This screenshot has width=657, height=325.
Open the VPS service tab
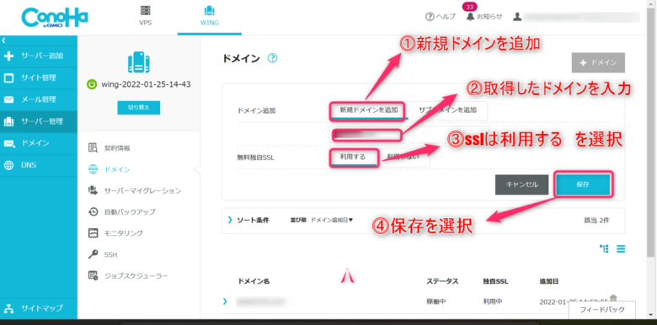coord(146,16)
